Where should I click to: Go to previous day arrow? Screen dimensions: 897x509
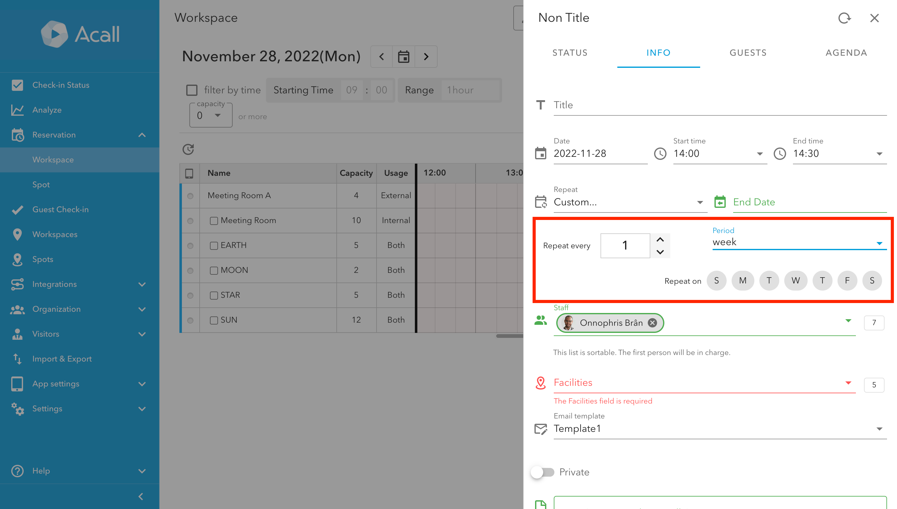click(381, 57)
